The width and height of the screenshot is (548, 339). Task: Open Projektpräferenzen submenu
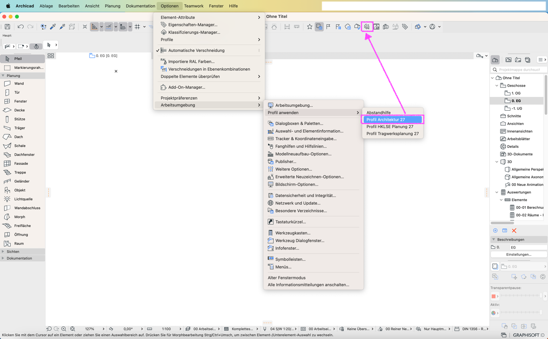click(209, 98)
